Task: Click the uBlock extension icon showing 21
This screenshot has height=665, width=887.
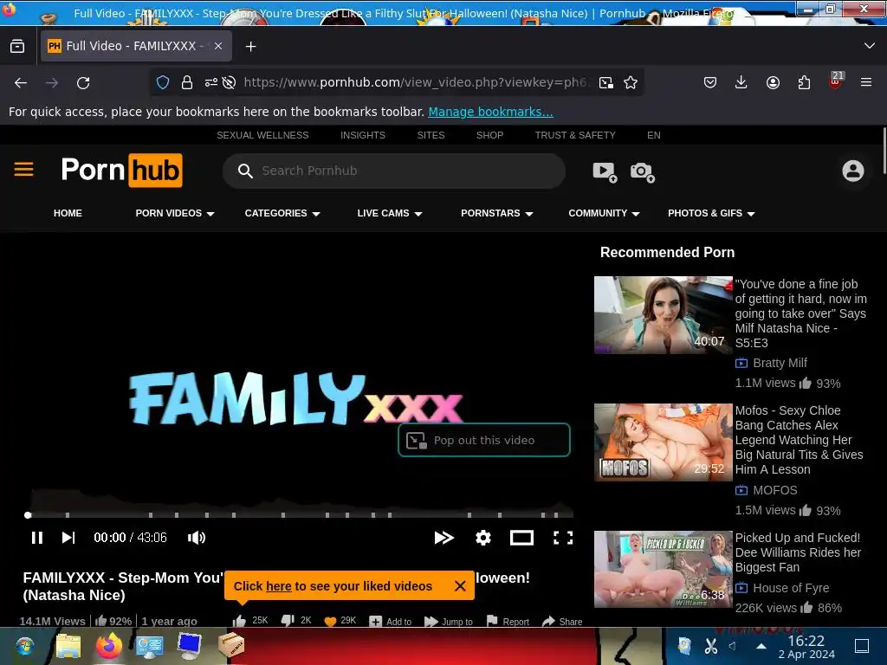Action: click(836, 81)
